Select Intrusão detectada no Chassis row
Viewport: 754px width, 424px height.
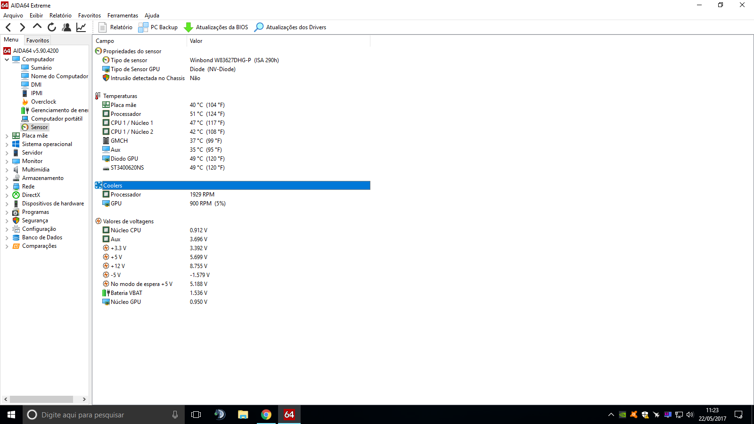[x=232, y=78]
